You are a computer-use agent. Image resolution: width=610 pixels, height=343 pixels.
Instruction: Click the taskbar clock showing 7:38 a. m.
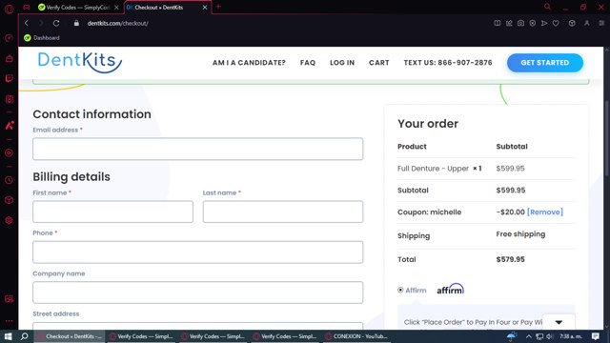tap(571, 336)
